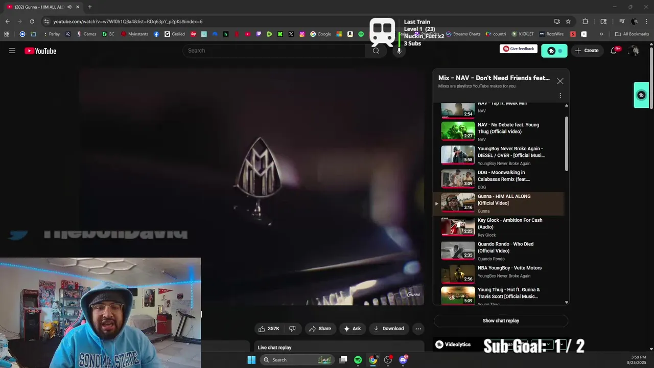The image size is (654, 368).
Task: Open the Mix playlist three-dot options
Action: coord(560,96)
